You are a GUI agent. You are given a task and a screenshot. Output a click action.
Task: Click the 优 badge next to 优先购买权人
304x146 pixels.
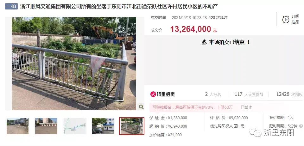tap(236, 126)
